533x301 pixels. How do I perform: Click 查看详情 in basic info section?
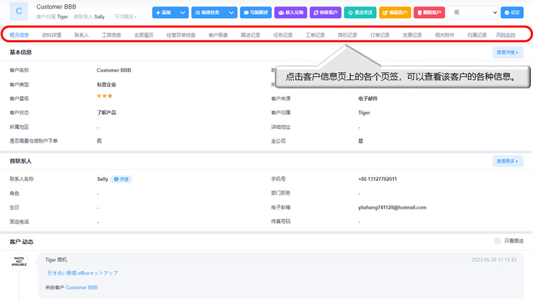(508, 53)
